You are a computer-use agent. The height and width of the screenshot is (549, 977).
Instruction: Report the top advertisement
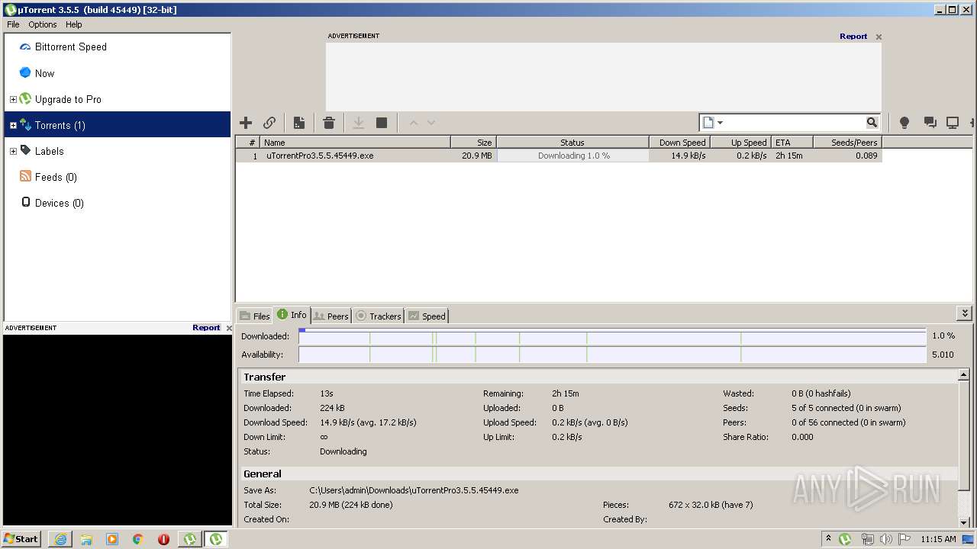(x=853, y=36)
